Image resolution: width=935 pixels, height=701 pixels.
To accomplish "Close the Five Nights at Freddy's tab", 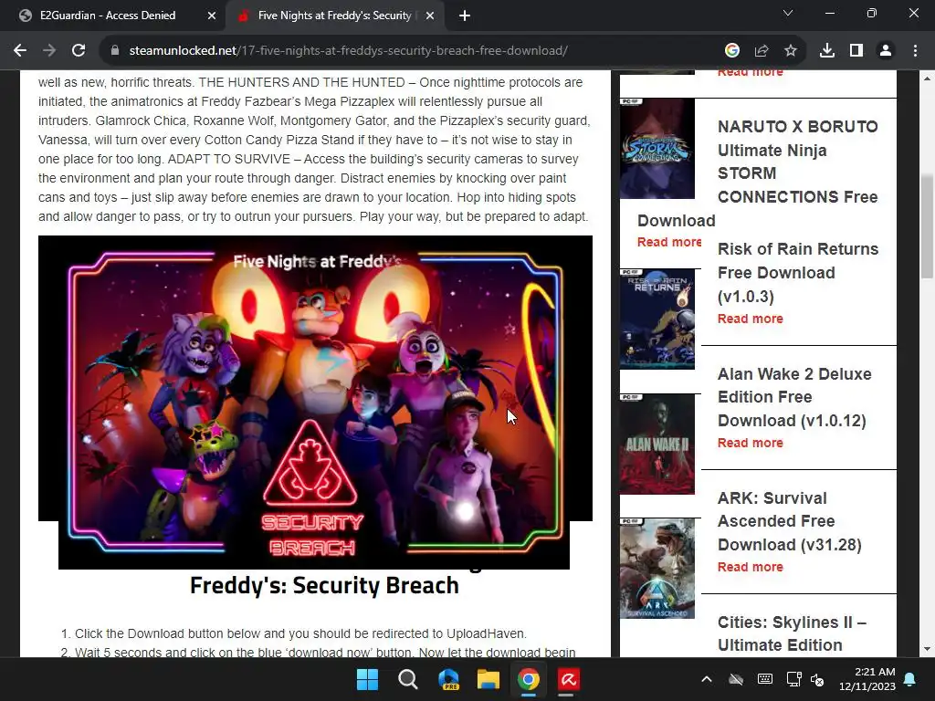I will click(430, 16).
